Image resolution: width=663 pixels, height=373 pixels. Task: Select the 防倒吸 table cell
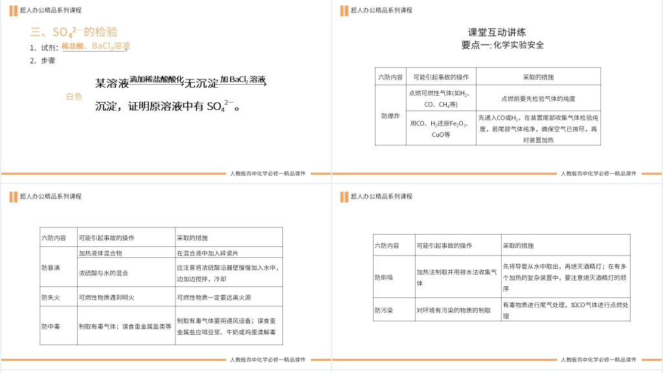coord(384,277)
